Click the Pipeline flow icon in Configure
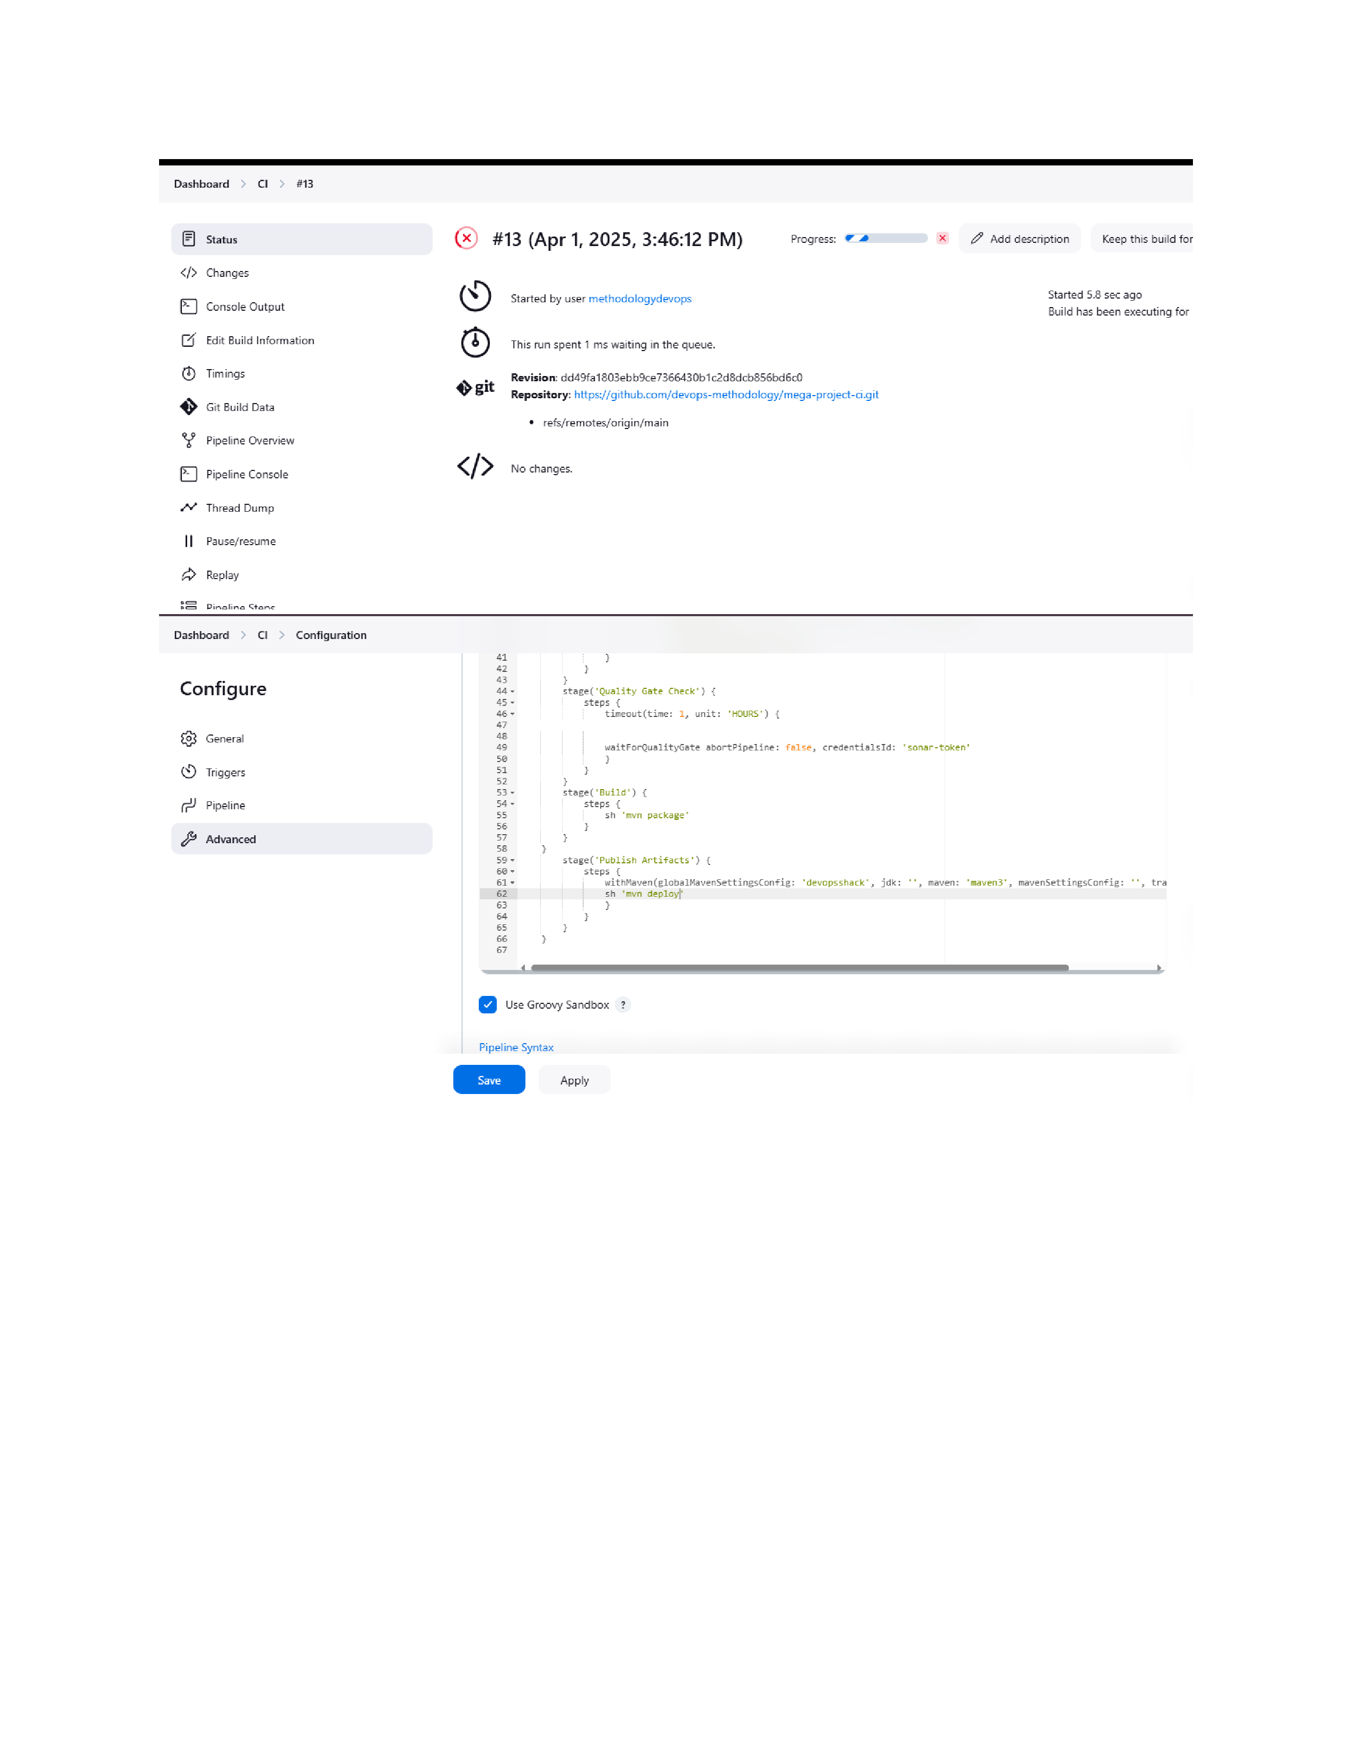 (188, 806)
